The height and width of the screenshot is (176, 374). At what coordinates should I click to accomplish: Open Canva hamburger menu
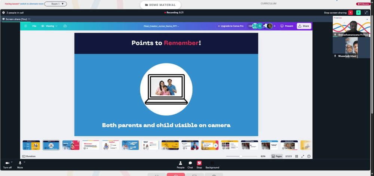pyautogui.click(x=25, y=26)
